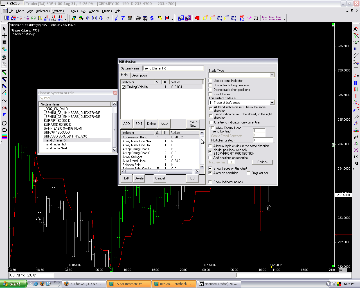Select the crosshair tool in left toolbar
Viewport: 360px width, 288px height.
pyautogui.click(x=4, y=35)
